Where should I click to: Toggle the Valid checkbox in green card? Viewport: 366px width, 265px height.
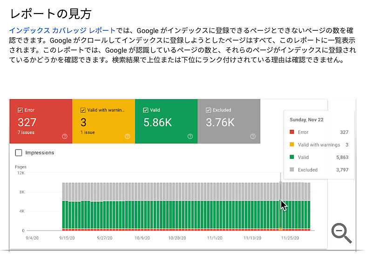[x=146, y=110]
